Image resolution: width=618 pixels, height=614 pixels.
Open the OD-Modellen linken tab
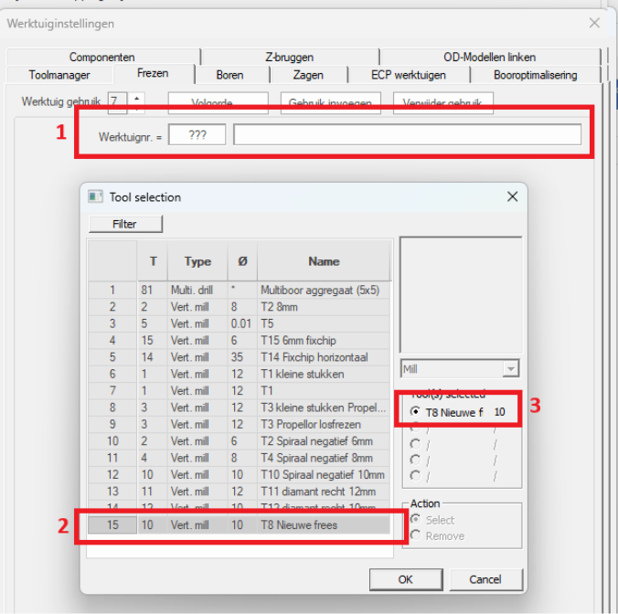(489, 58)
